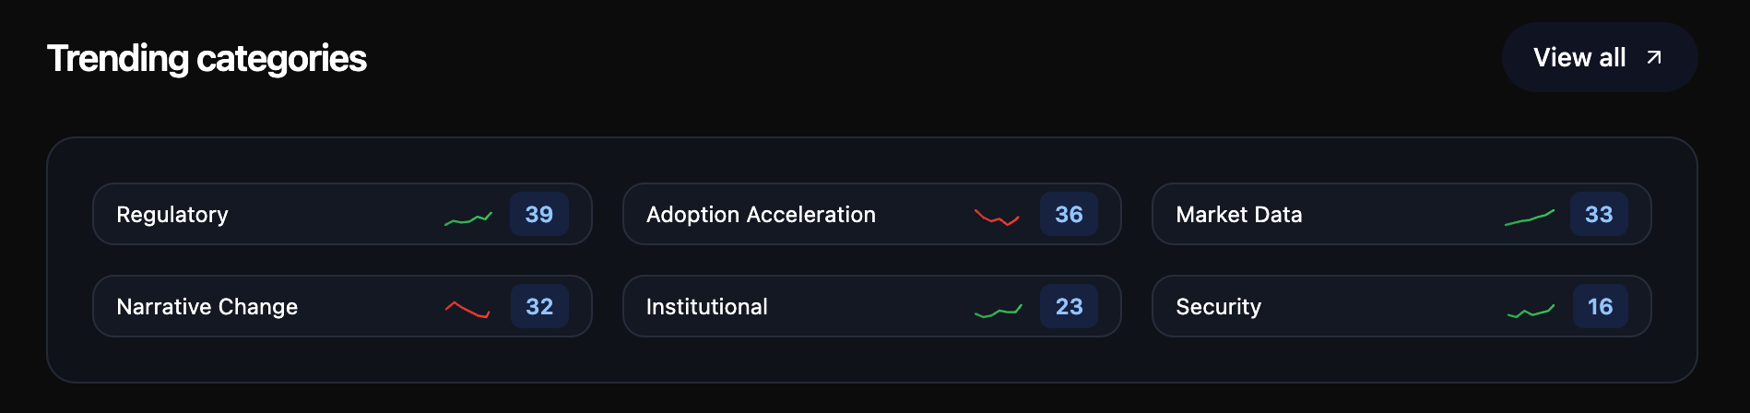
Task: Open the Market Data category
Action: click(1238, 215)
